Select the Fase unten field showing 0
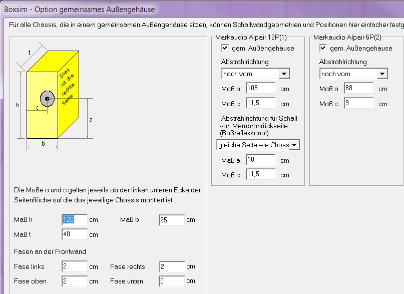Viewport: 404px width, 294px height. [172, 281]
